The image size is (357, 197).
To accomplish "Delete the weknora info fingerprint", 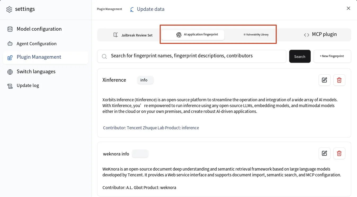I will [339, 153].
